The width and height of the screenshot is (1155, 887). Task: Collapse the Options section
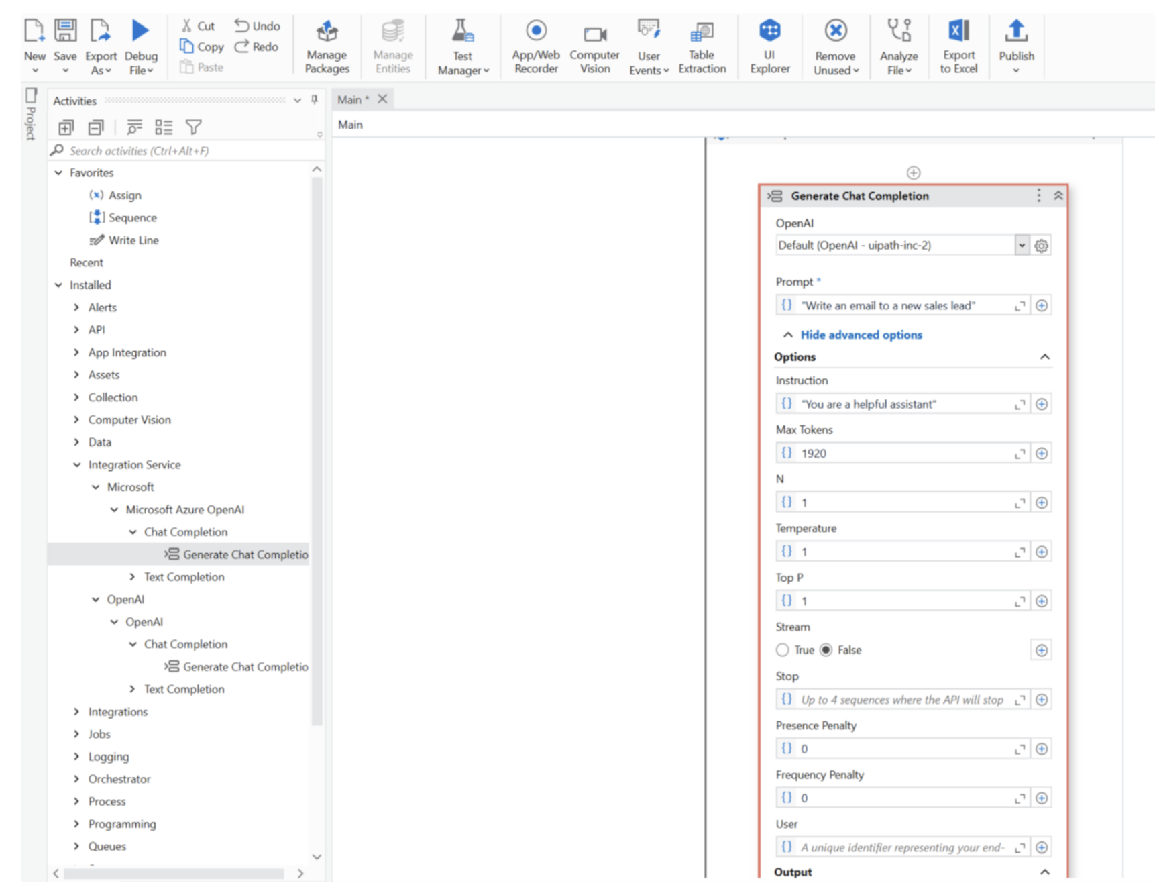1044,357
